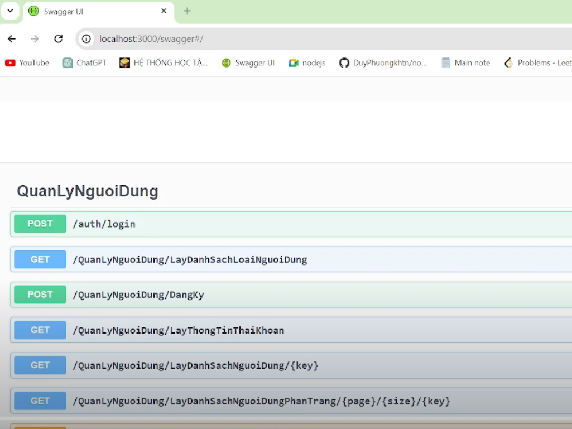Open the DuyPhuongkhtn GitHub bookmark
572x429 pixels.
[x=383, y=63]
